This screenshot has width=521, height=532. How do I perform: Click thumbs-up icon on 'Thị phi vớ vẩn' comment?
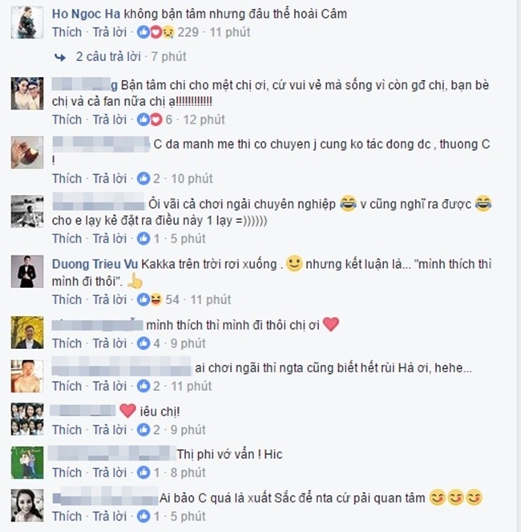pyautogui.click(x=143, y=473)
